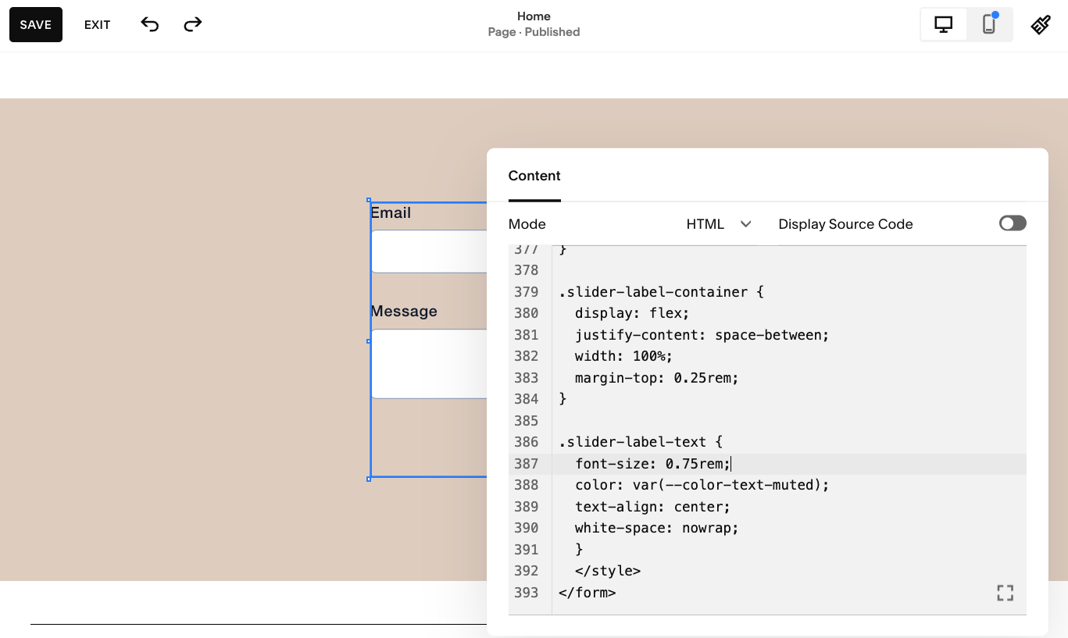Click the chevron next to HTML
Image resolution: width=1068 pixels, height=638 pixels.
[x=746, y=224]
